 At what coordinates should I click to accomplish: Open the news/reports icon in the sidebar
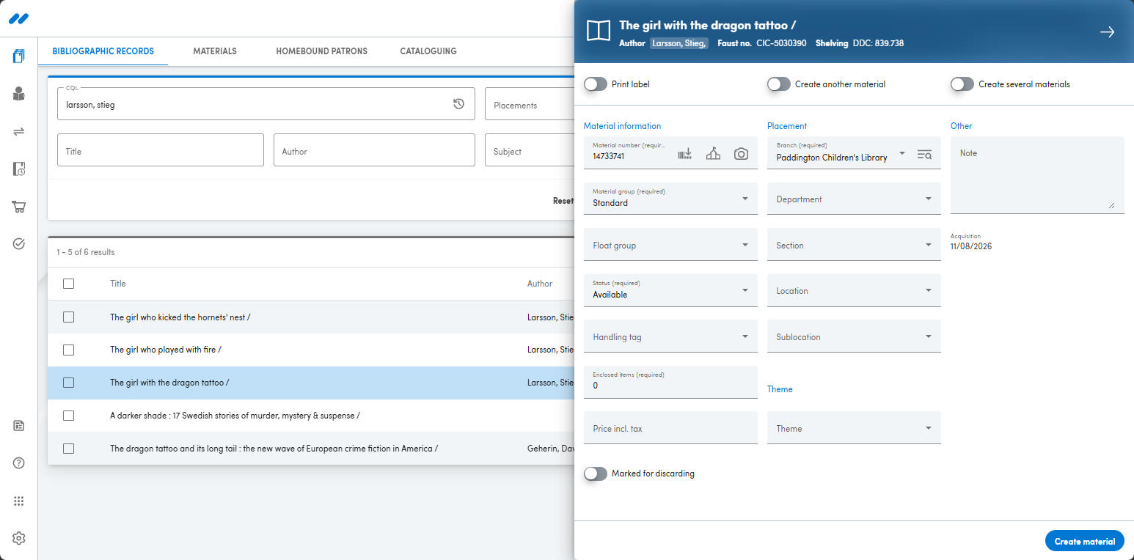[x=19, y=426]
